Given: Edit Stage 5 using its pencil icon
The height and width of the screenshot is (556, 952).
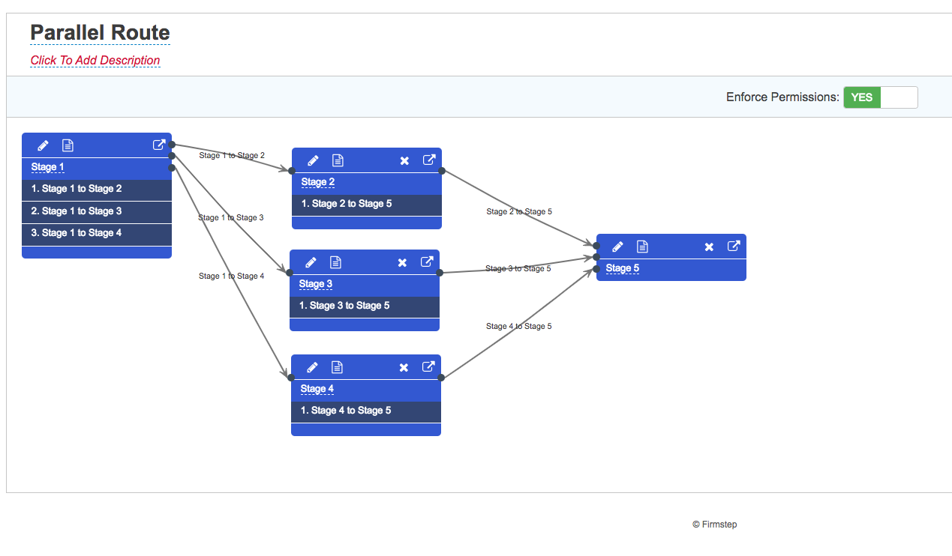Looking at the screenshot, I should tap(617, 246).
